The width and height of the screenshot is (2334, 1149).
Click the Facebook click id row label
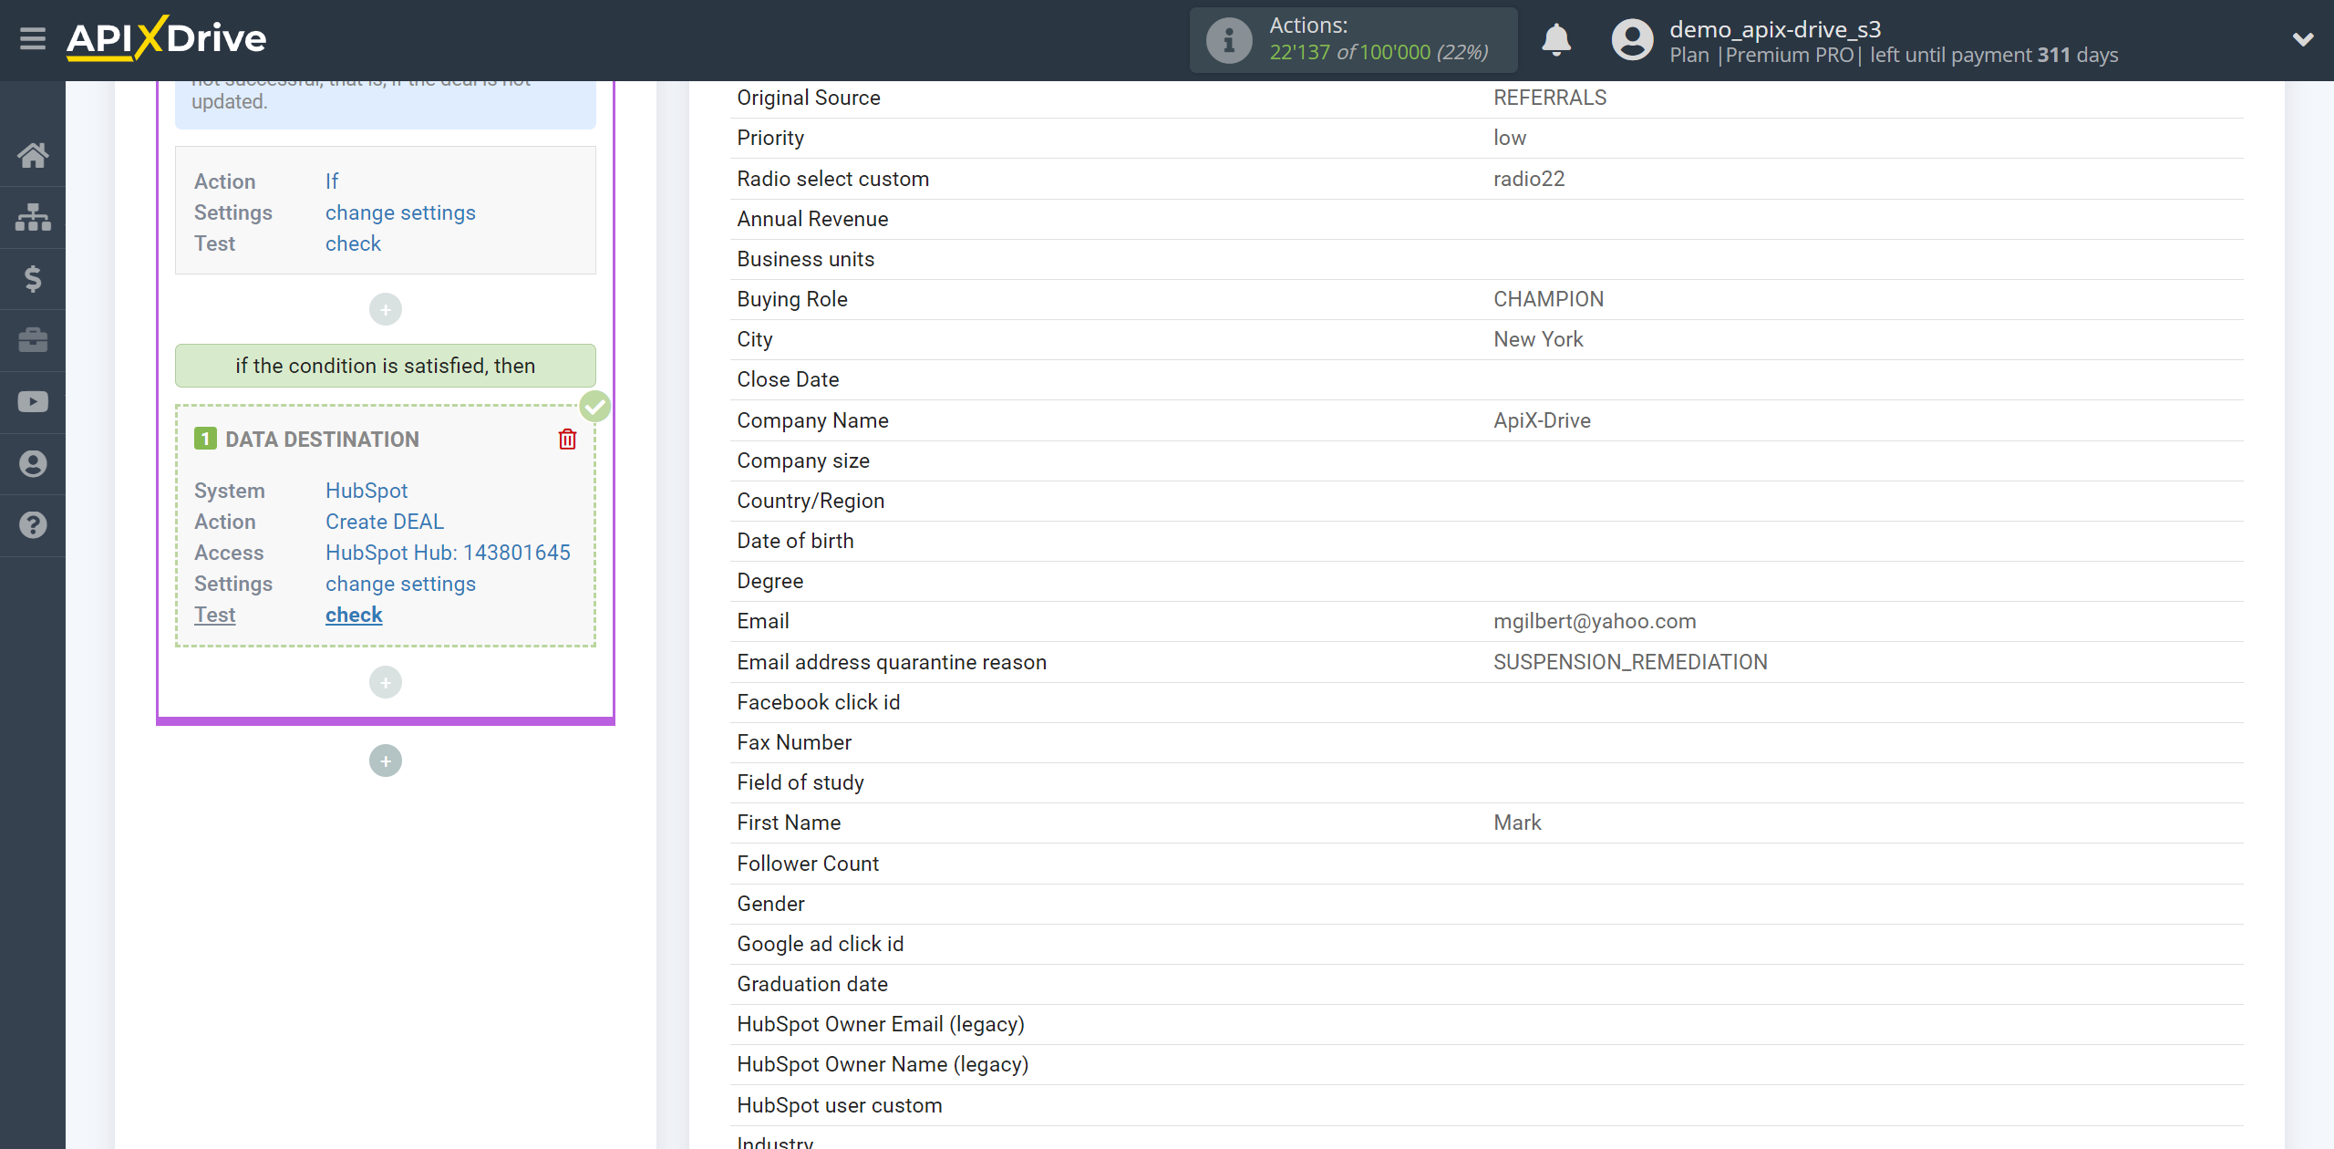818,702
